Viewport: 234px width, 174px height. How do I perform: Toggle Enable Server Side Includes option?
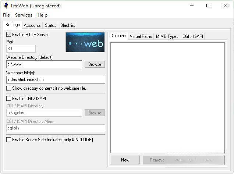pos(9,140)
